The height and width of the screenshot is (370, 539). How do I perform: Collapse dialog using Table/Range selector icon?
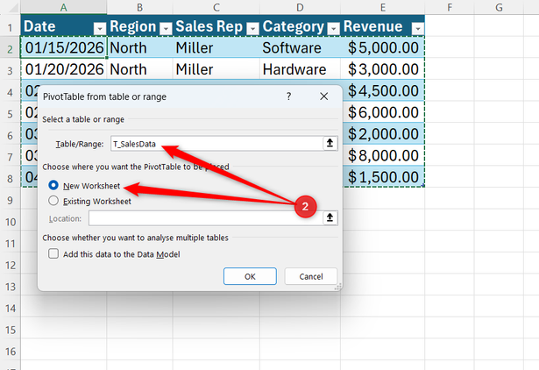(x=330, y=143)
